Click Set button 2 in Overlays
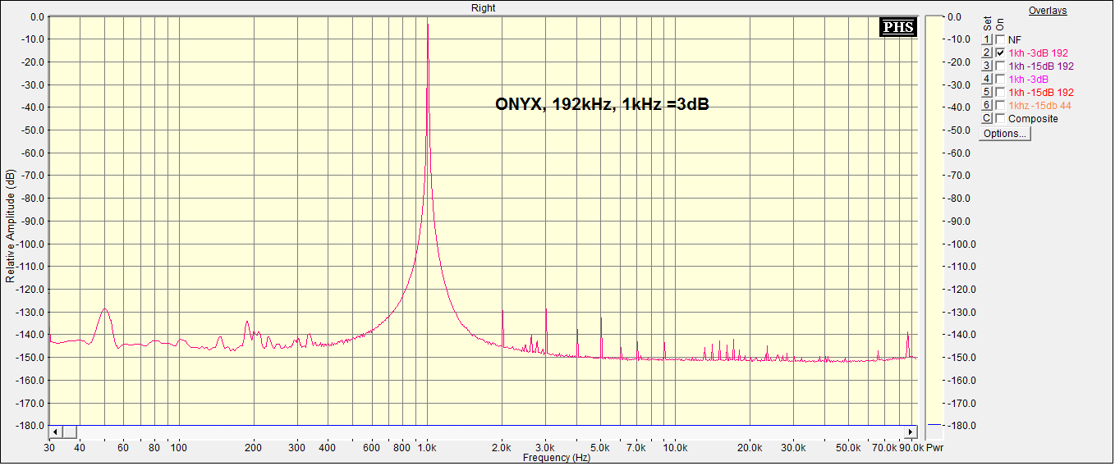1115x466 pixels. point(988,53)
